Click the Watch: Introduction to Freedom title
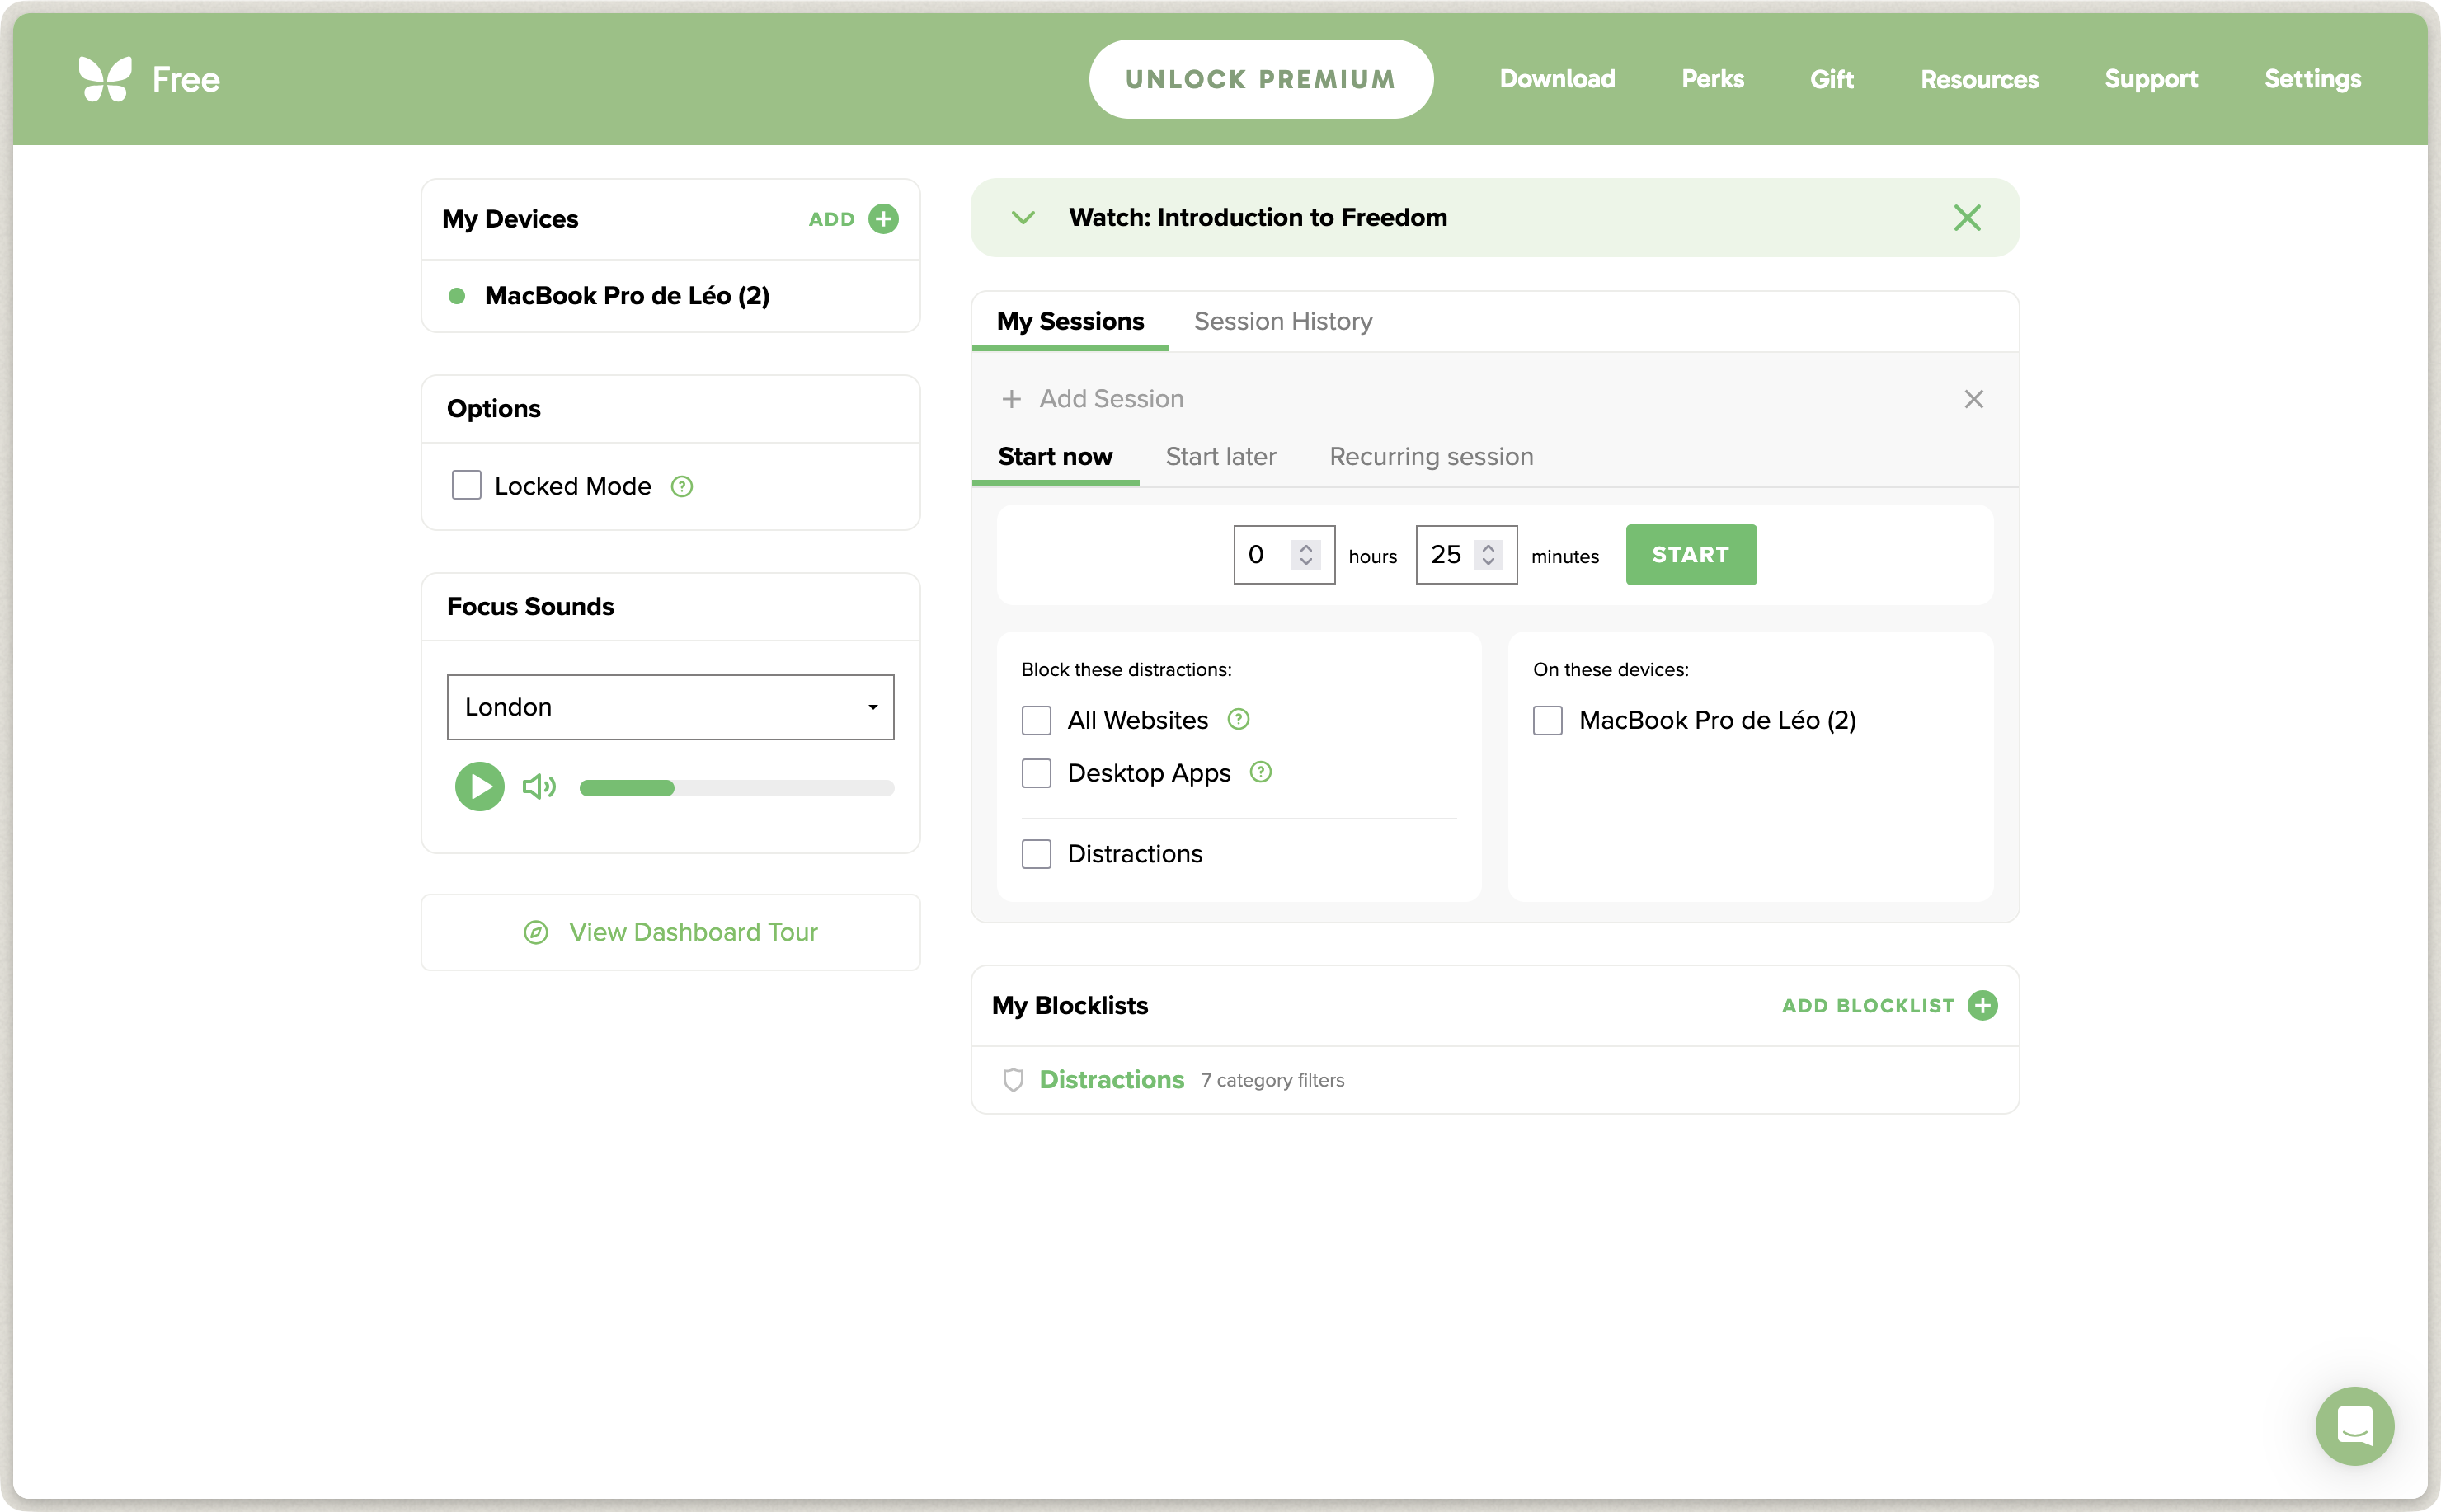The width and height of the screenshot is (2441, 1512). pos(1258,218)
